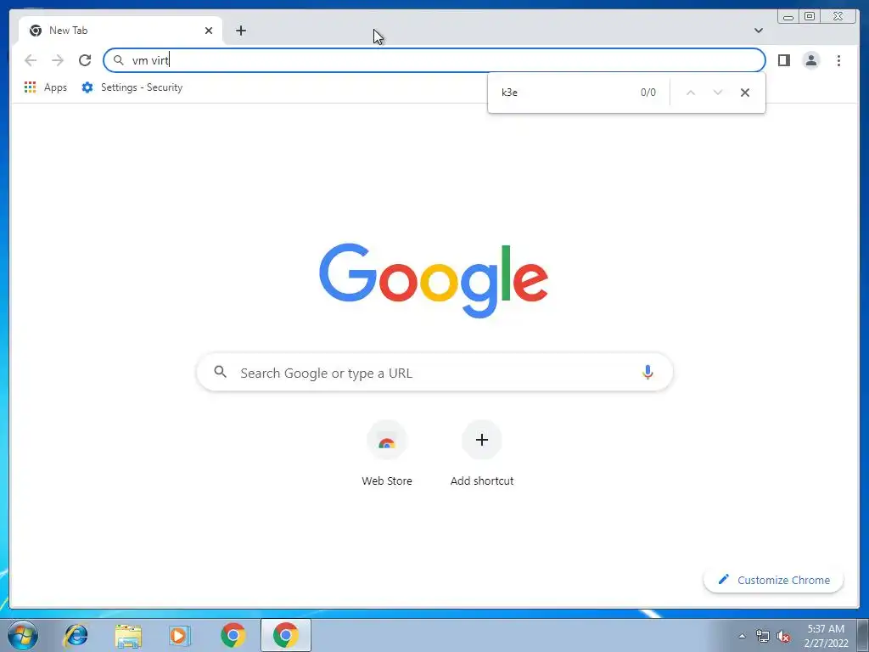The height and width of the screenshot is (652, 869).
Task: Click the Search Google or type a URL box
Action: pyautogui.click(x=435, y=373)
